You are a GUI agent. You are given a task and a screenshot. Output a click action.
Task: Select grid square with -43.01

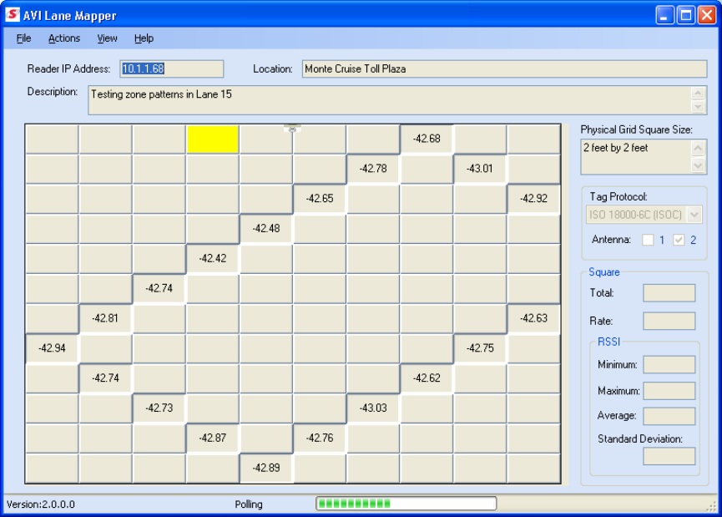point(480,169)
